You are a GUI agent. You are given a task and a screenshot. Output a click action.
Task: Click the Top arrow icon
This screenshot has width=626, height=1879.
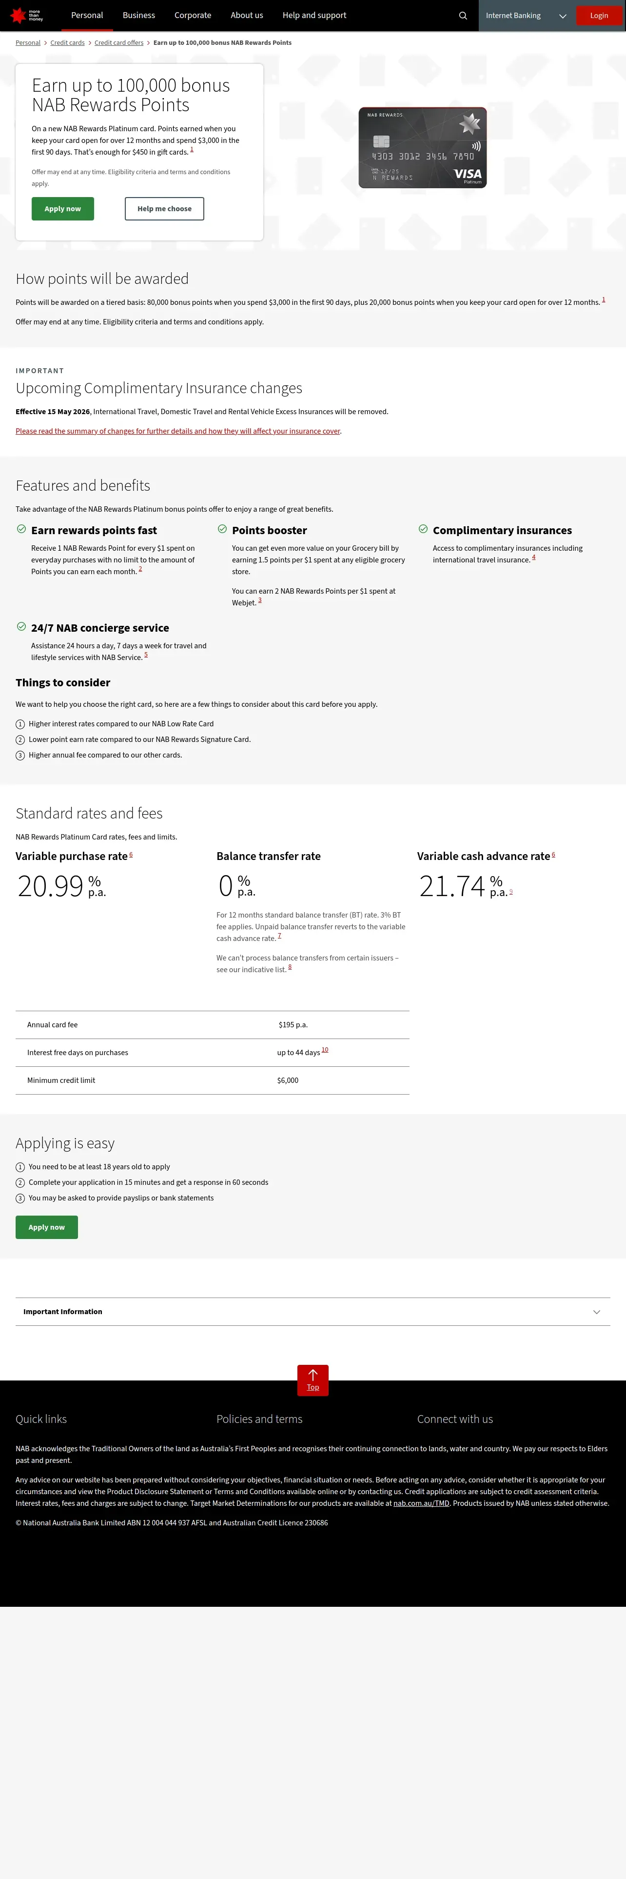coord(313,1379)
